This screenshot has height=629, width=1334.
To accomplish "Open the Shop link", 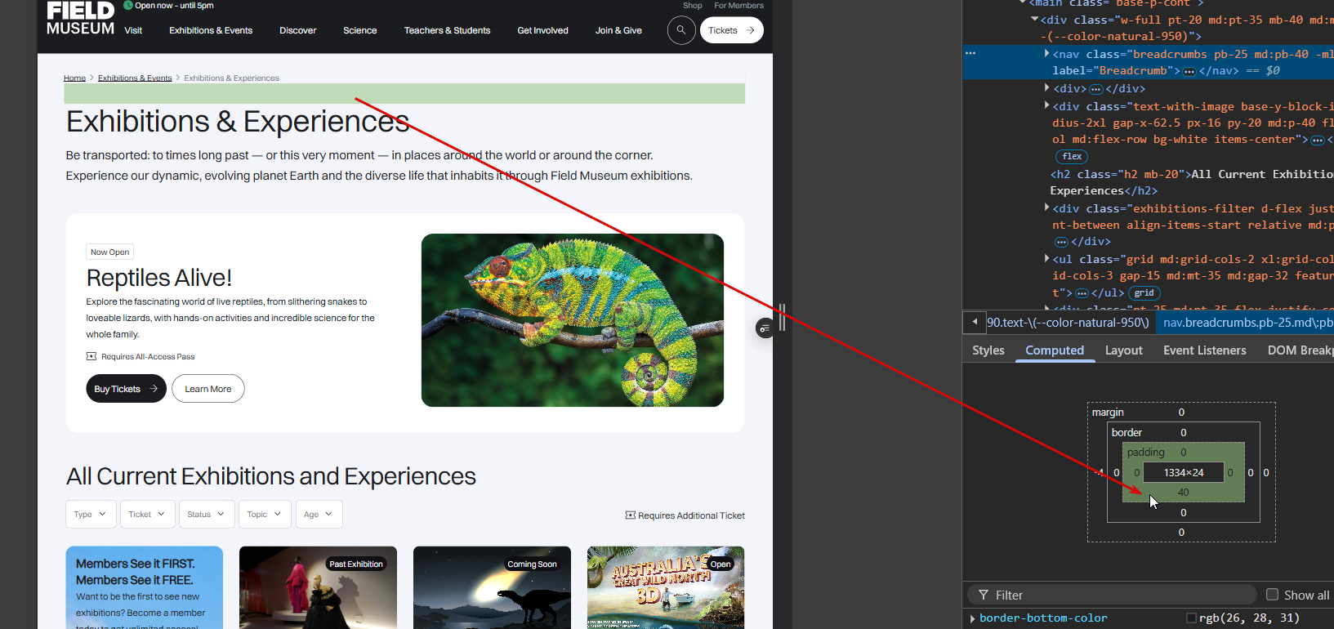I will point(693,6).
